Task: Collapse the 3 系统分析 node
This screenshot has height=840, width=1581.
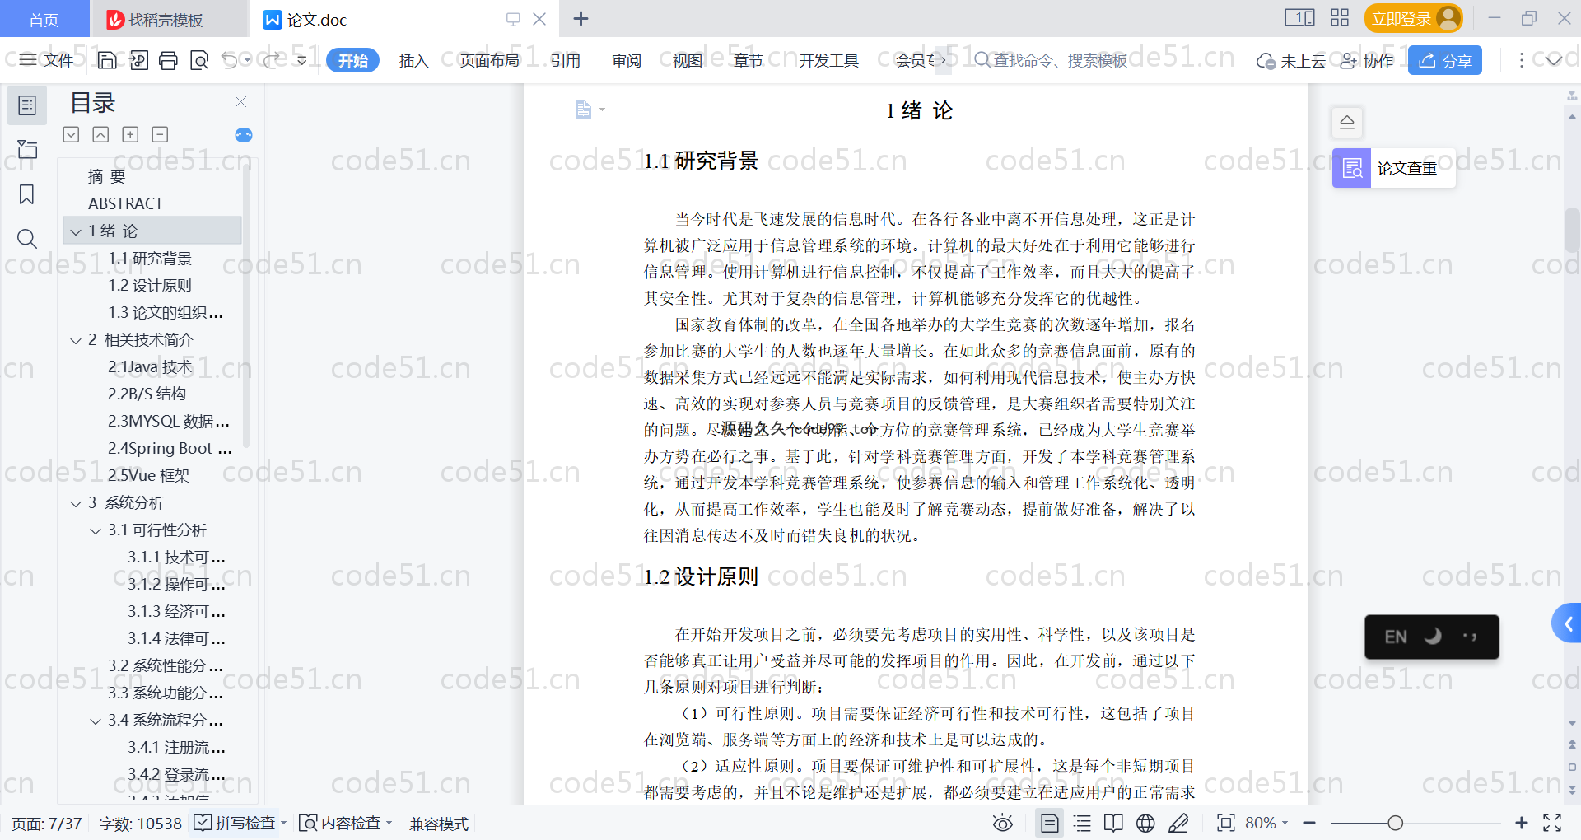Action: point(76,503)
